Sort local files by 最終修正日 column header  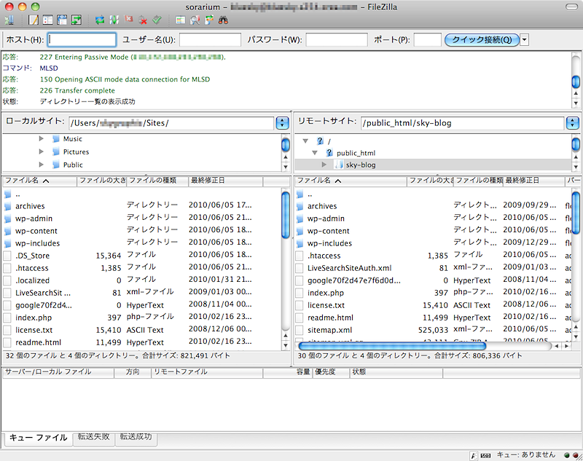pyautogui.click(x=225, y=181)
